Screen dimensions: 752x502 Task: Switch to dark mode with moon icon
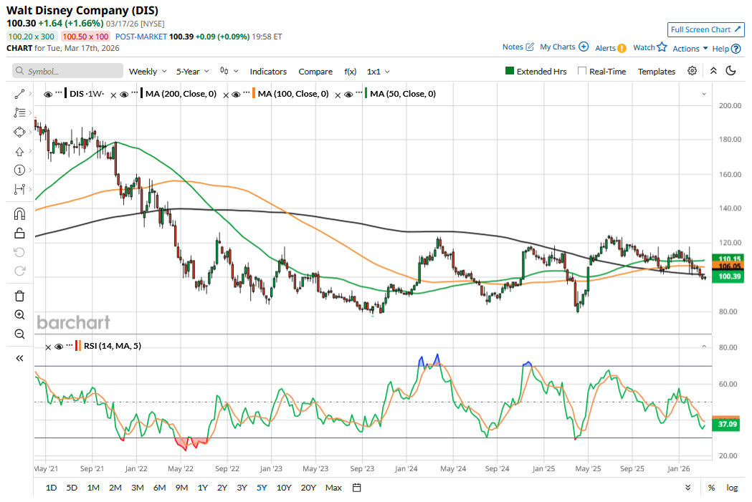click(730, 71)
